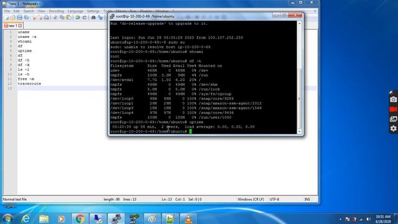The image size is (398, 224).
Task: Click the 'UTF-8' encoding in status bar
Action: pyautogui.click(x=274, y=199)
